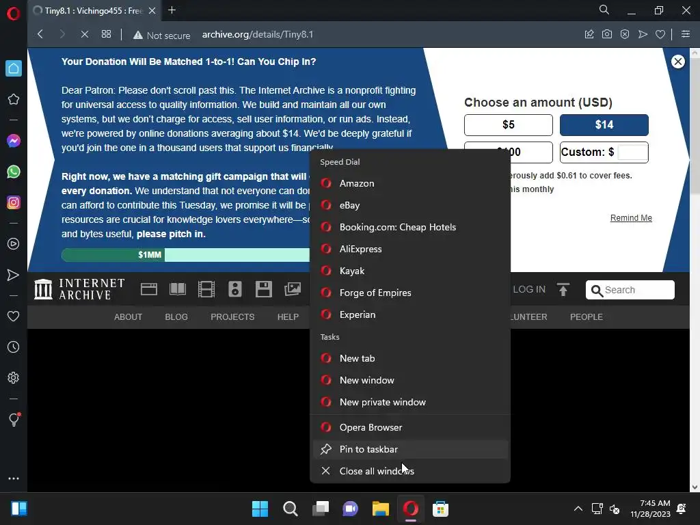
Task: Take a snapshot with camera icon
Action: pyautogui.click(x=607, y=34)
